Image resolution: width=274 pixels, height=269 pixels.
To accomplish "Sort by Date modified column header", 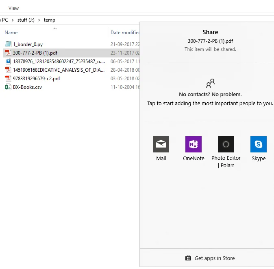I will pyautogui.click(x=125, y=33).
